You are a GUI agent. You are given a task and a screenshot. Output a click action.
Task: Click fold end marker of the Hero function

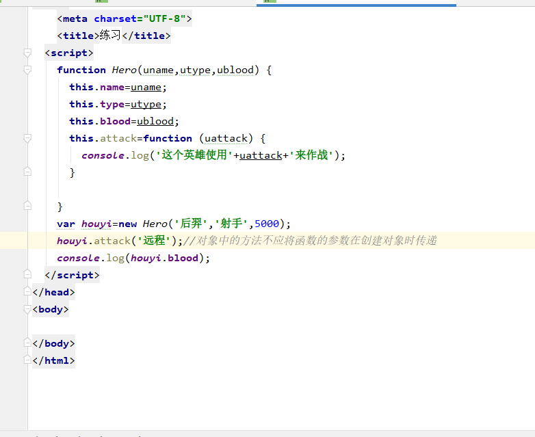point(27,205)
